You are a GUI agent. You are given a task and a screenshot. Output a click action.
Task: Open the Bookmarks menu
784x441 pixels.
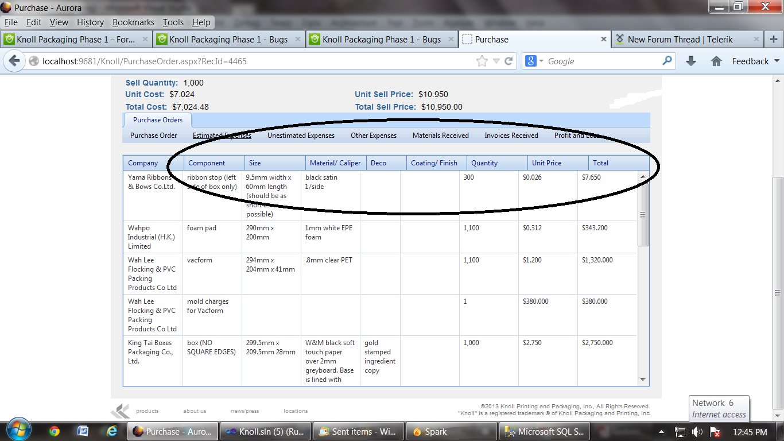click(133, 22)
